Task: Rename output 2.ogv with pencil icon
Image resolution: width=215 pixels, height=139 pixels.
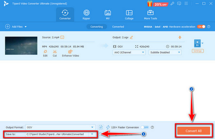Action: tap(131, 37)
